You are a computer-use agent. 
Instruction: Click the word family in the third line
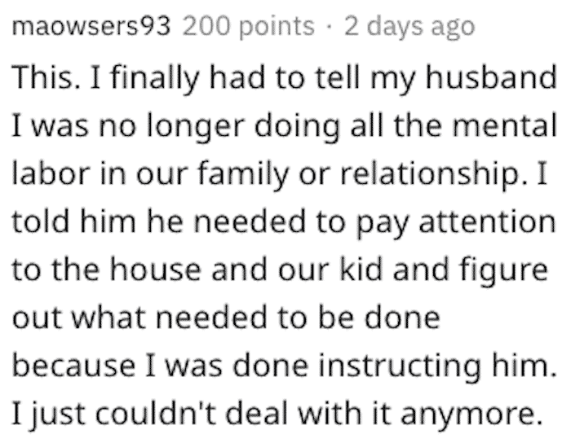pos(243,176)
